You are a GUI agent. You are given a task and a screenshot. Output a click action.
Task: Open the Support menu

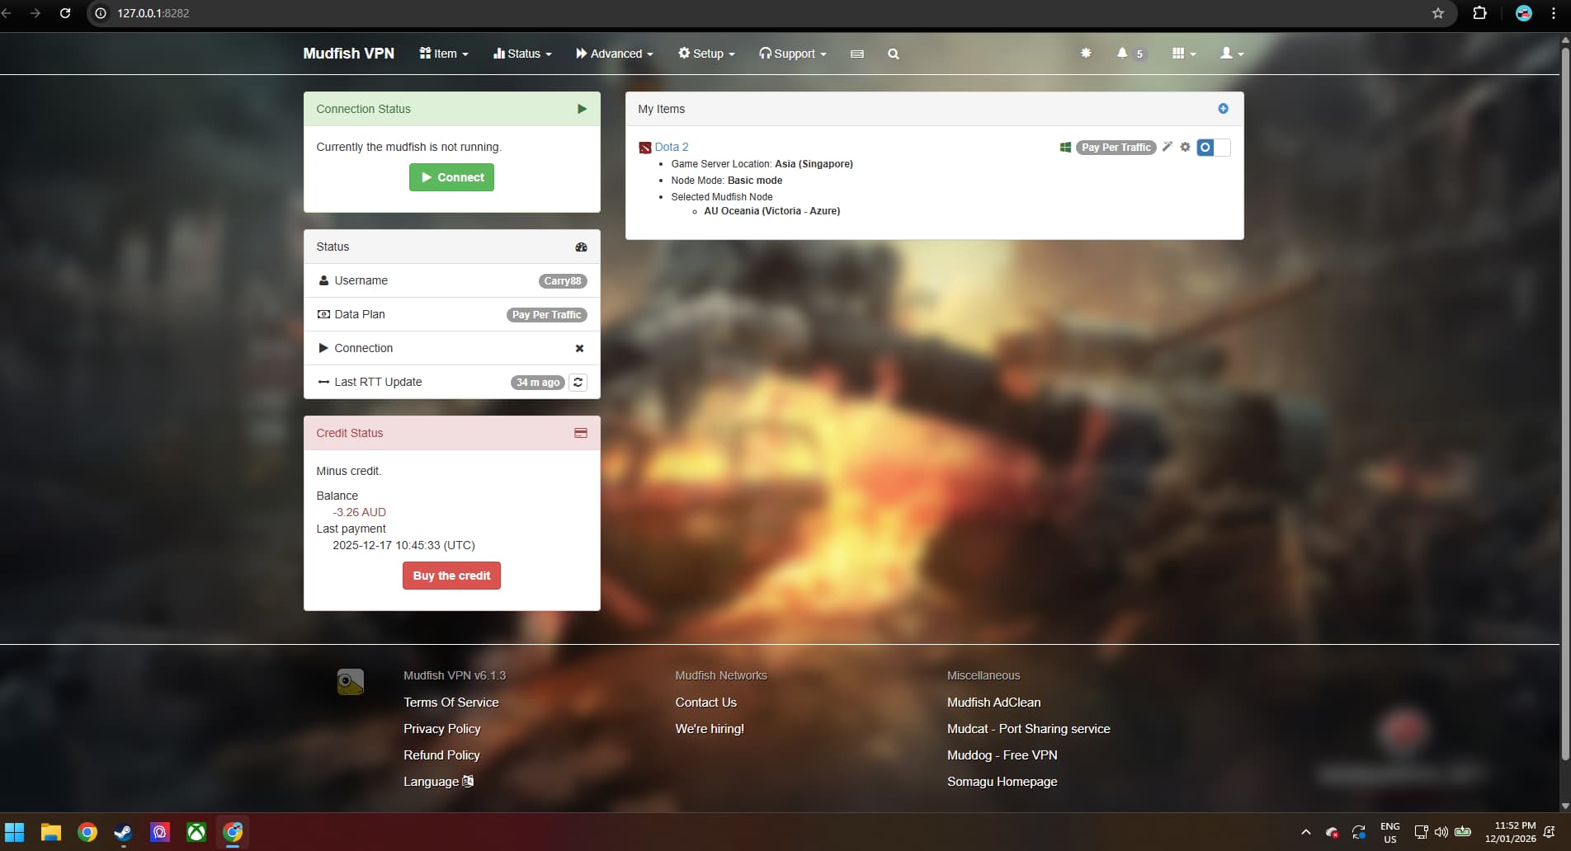click(x=792, y=54)
